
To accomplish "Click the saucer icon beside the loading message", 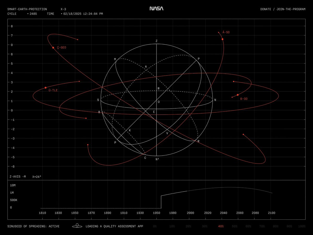I will tap(77, 226).
